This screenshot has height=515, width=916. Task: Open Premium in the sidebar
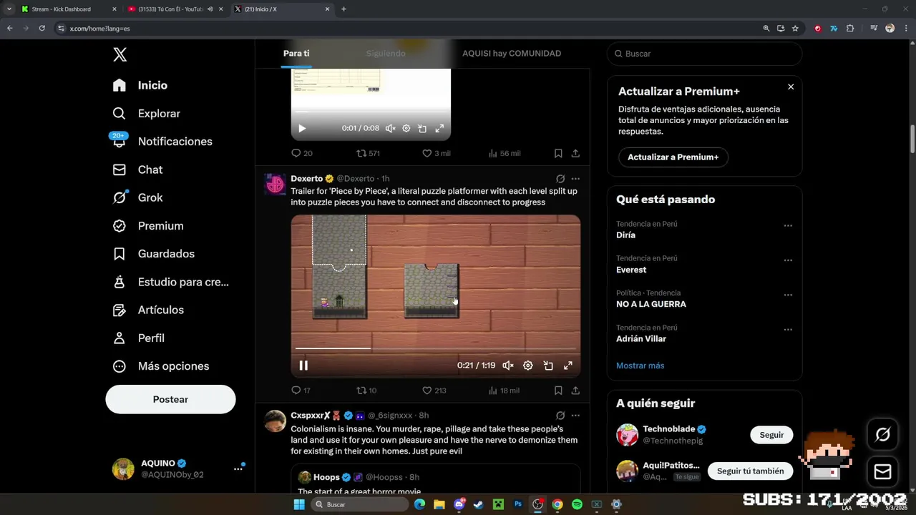[x=148, y=225]
